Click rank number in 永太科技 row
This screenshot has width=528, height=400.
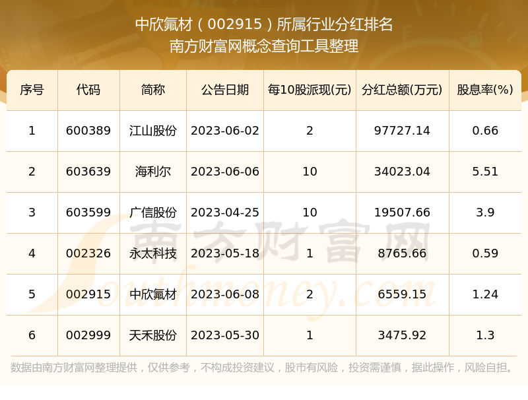coord(32,253)
